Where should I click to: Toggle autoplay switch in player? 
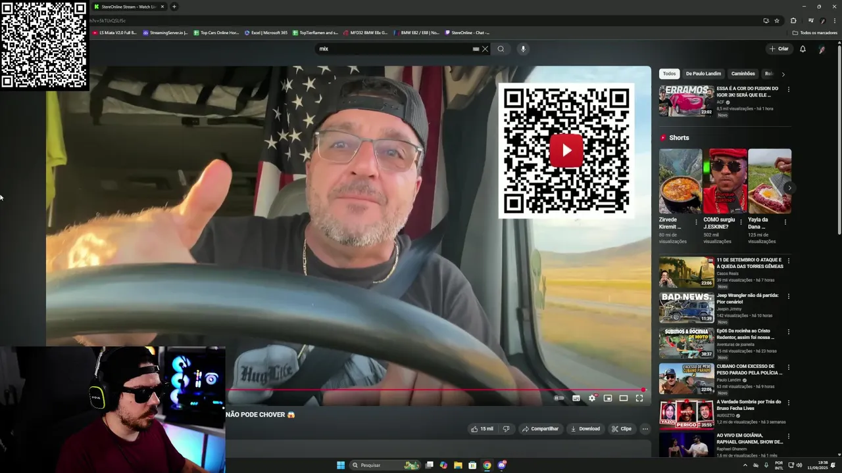559,398
